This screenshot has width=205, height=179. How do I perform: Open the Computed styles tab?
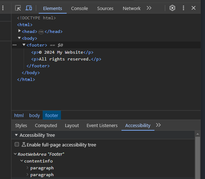click(46, 125)
